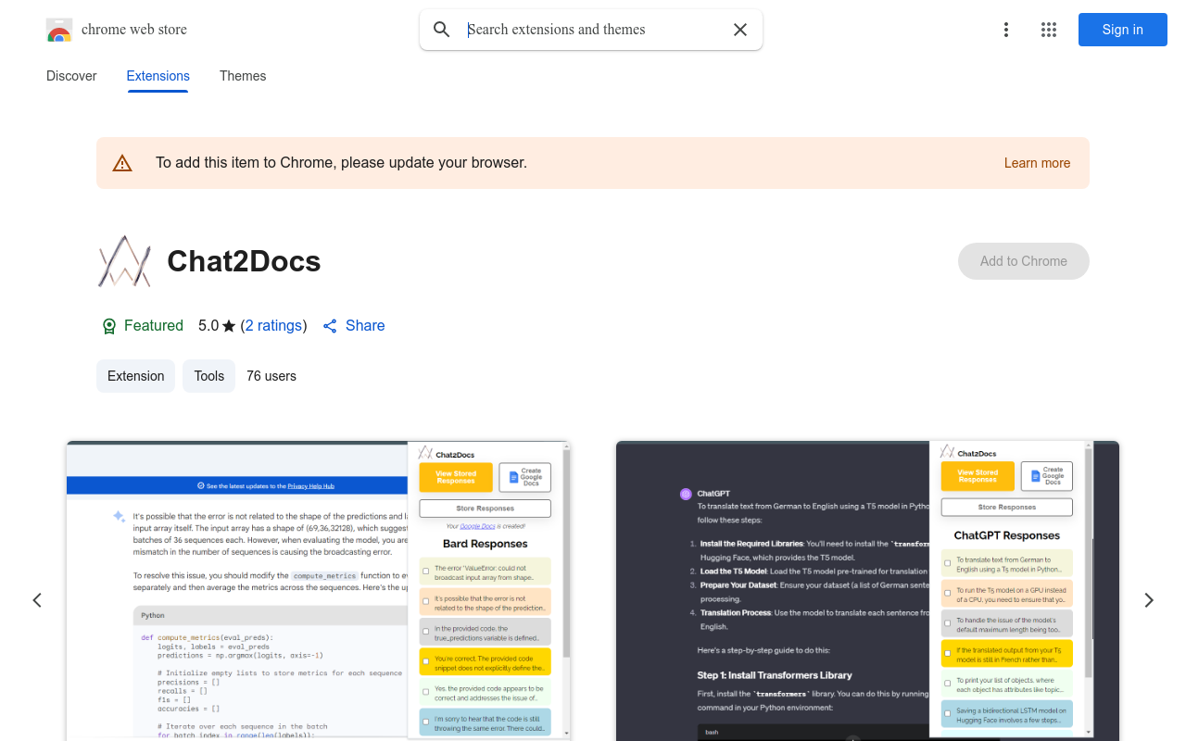Screen dimensions: 1186x741
Task: Focus the Search extensions and themes field
Action: click(593, 30)
